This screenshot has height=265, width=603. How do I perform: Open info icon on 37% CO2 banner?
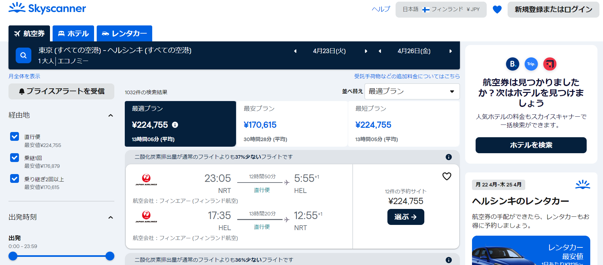449,157
